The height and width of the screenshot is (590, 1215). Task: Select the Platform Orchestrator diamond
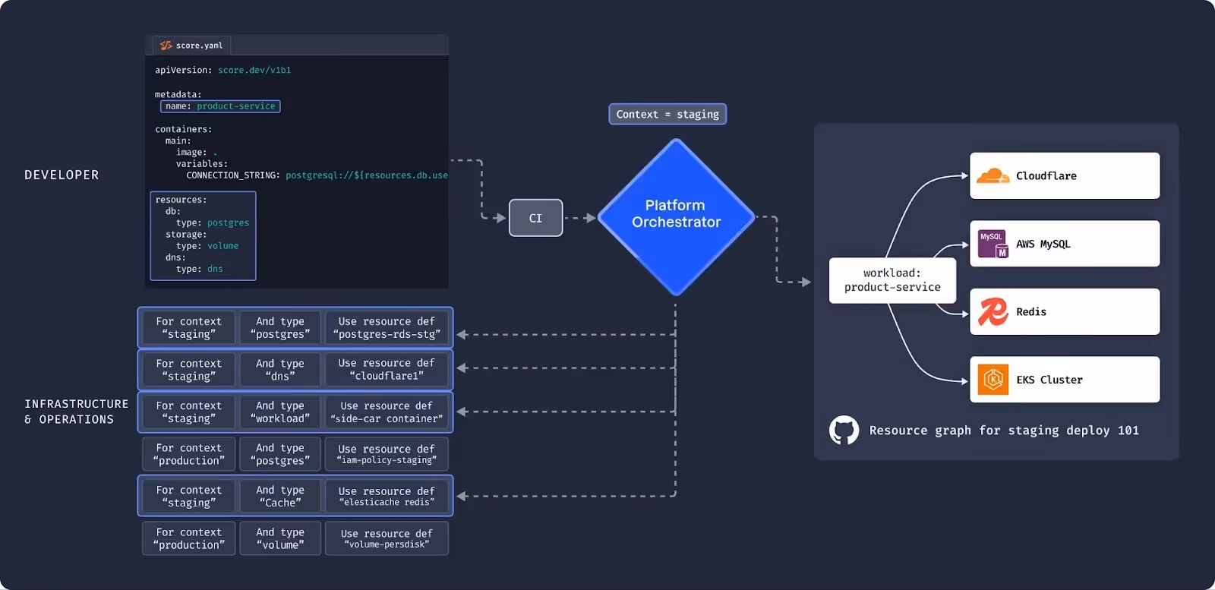tap(676, 217)
